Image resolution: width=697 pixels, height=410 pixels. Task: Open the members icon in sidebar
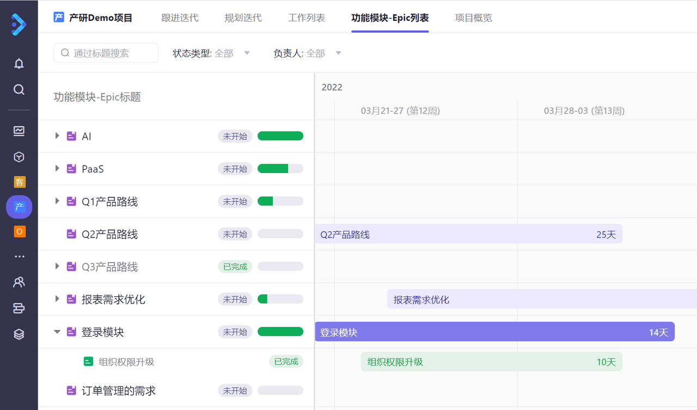[19, 282]
